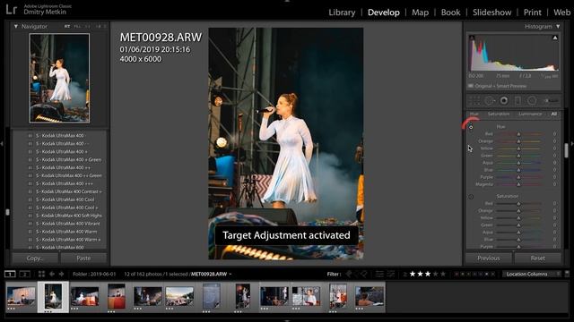Viewport: 574px width, 322px height.
Task: Apply preset Kodak UltraMax 400 Vibrant
Action: click(x=67, y=224)
